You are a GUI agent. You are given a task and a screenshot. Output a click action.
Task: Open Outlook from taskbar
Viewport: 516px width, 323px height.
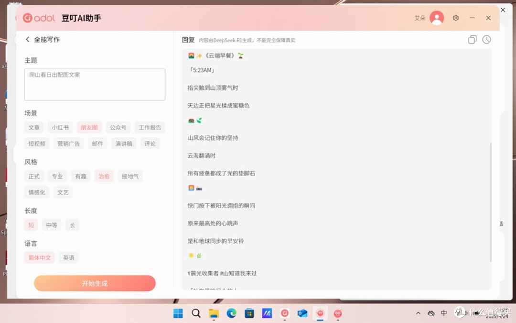click(x=302, y=313)
